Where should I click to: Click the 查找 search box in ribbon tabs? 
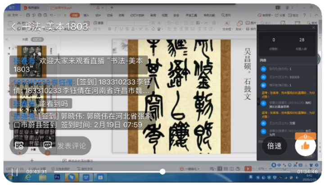(x=226, y=15)
